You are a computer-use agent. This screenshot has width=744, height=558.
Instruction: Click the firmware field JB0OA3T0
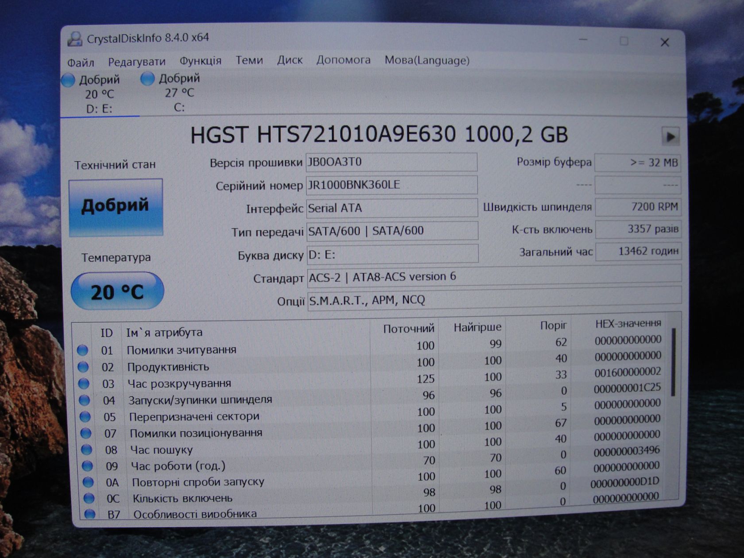[x=391, y=162]
